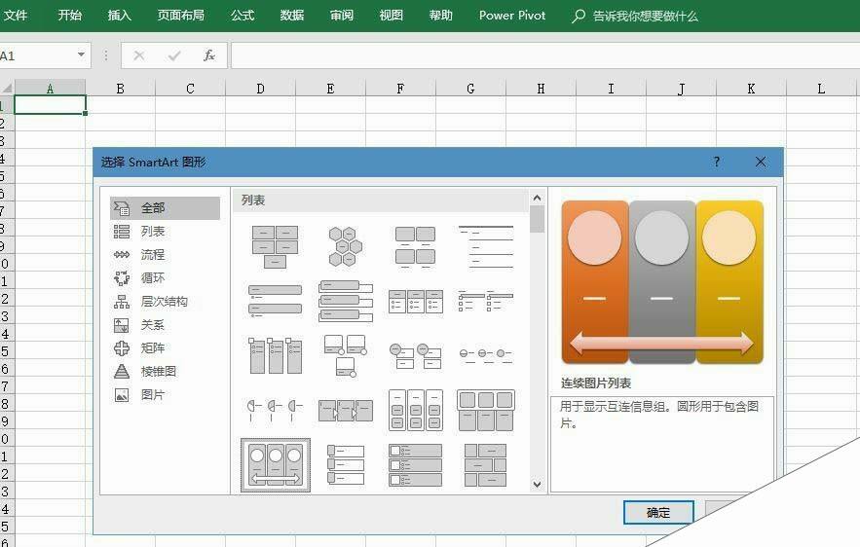Choose the alternating hexagons layout
The width and height of the screenshot is (860, 547).
(345, 246)
